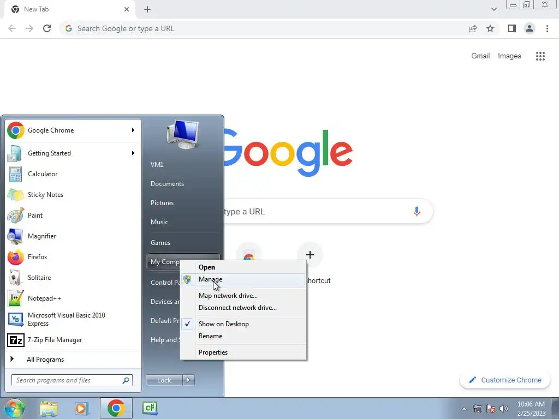Open the Google apps grid

540,56
